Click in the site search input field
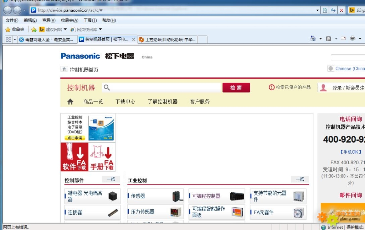This screenshot has width=365, height=230. pos(161,87)
